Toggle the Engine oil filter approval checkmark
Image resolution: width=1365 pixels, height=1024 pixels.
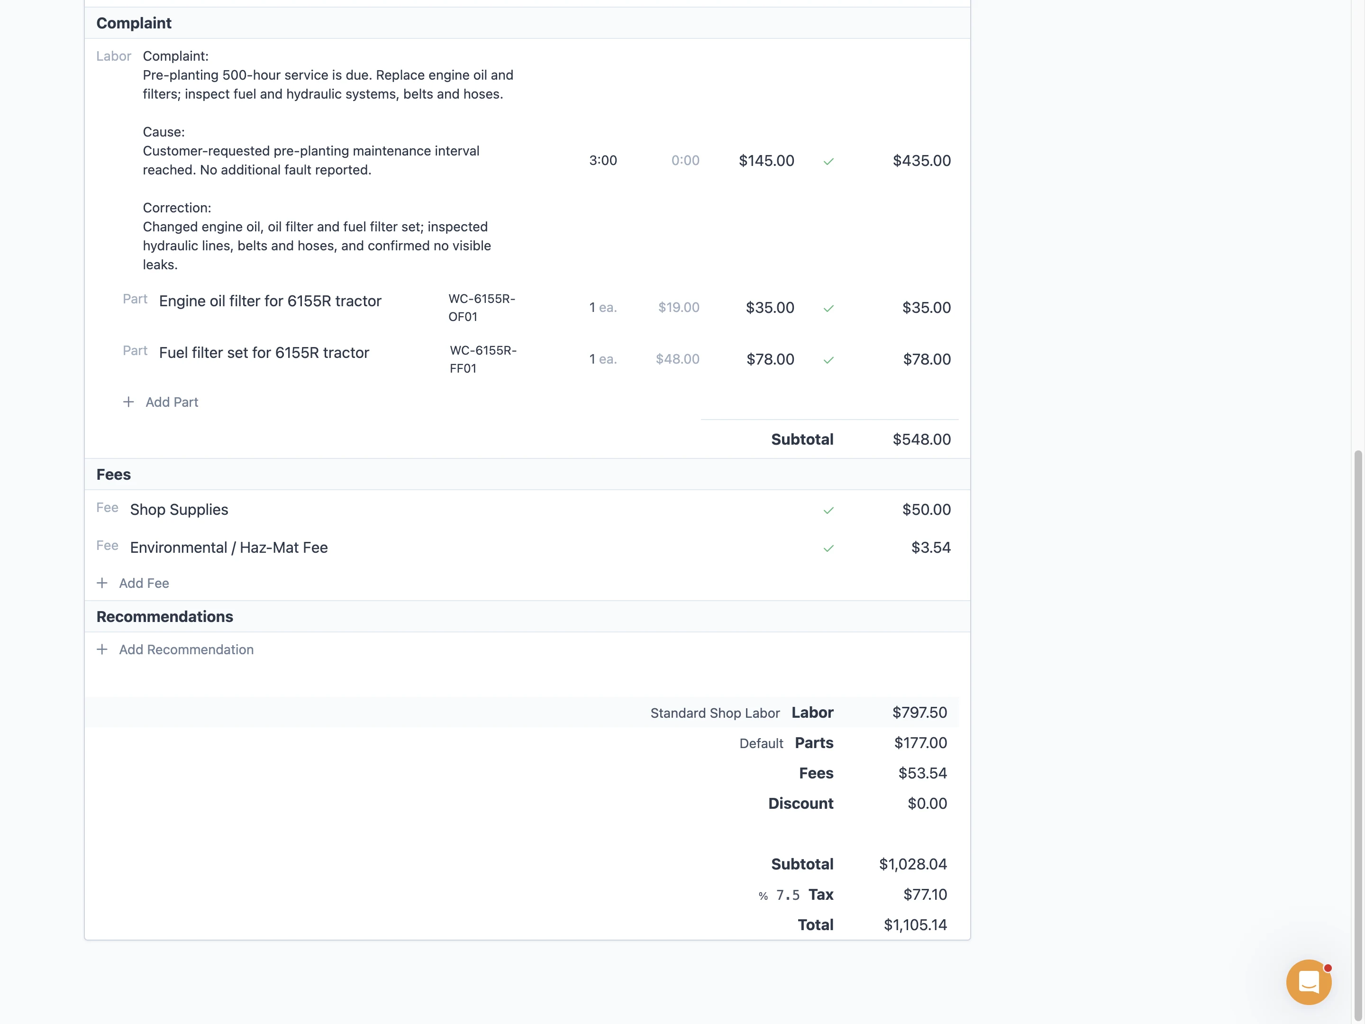pos(828,308)
